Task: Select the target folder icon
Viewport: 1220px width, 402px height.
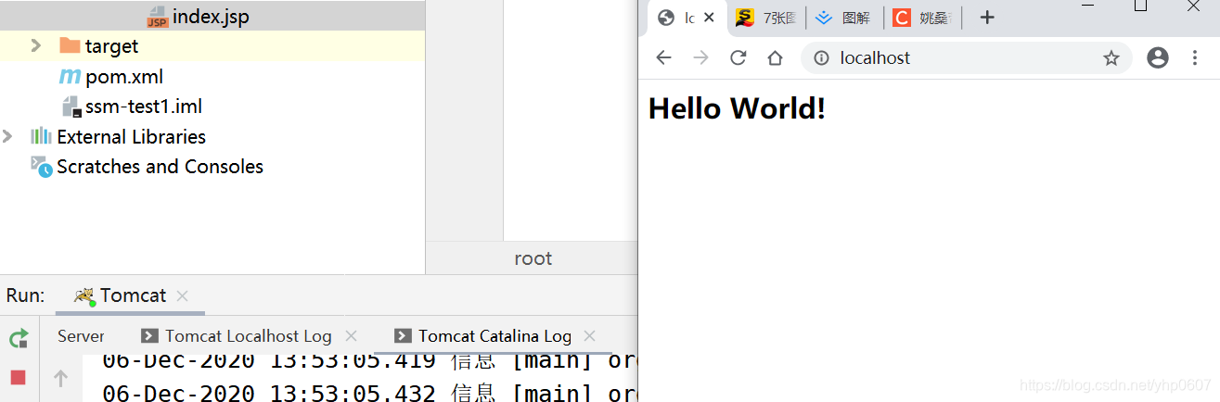Action: (x=70, y=45)
